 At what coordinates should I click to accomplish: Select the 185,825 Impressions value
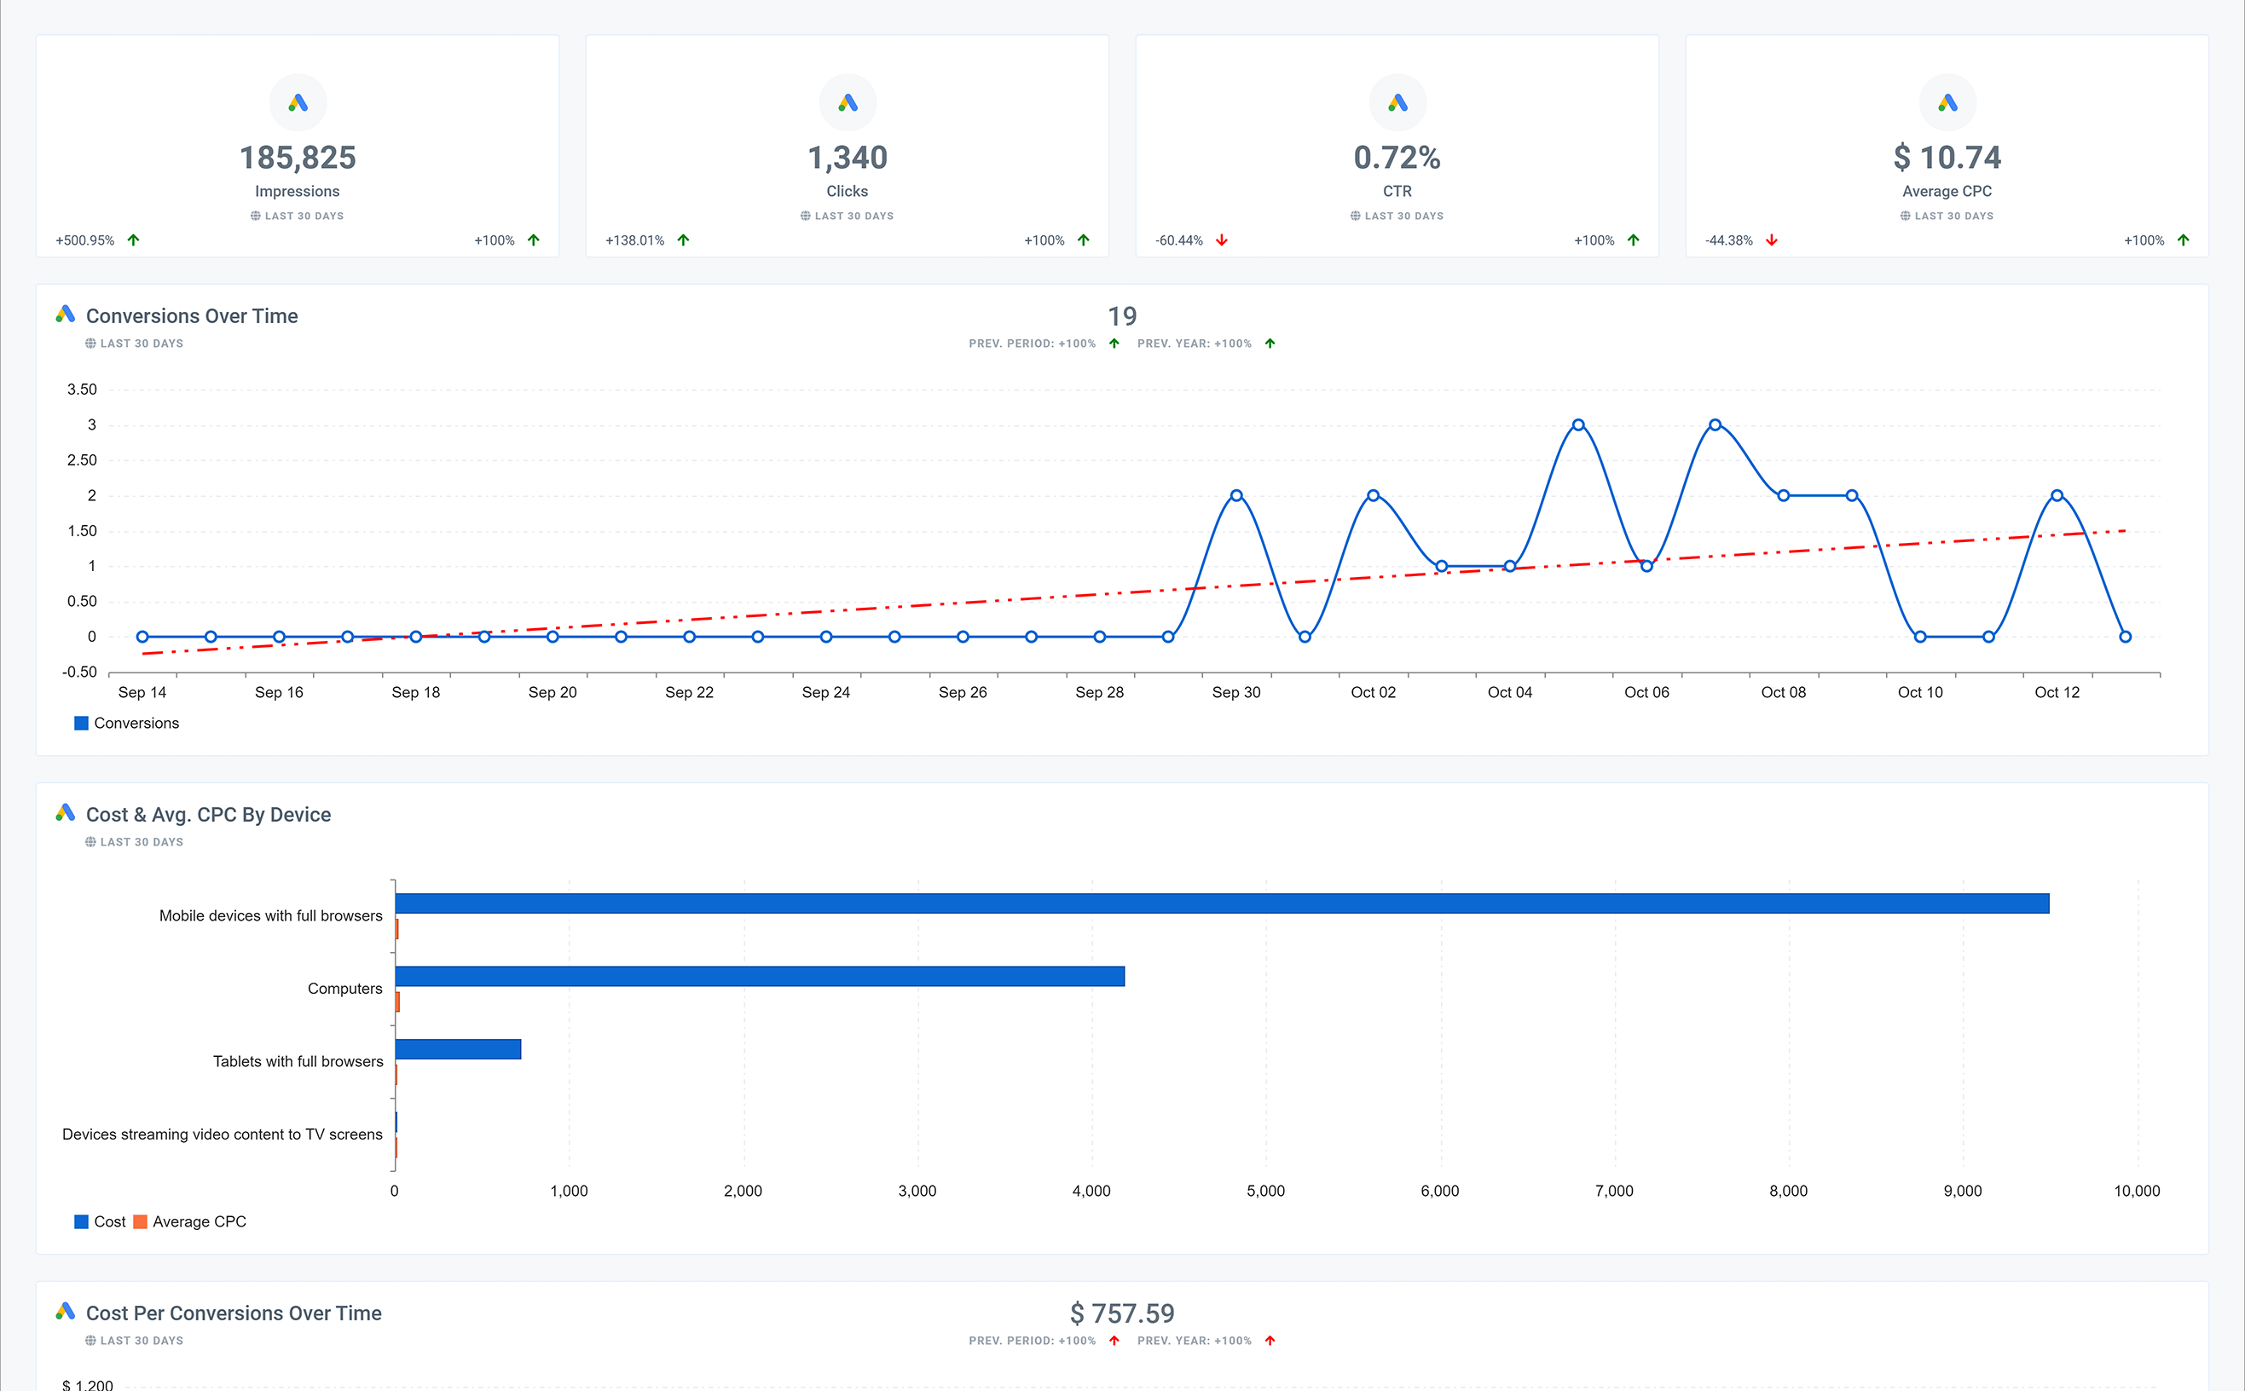(298, 158)
